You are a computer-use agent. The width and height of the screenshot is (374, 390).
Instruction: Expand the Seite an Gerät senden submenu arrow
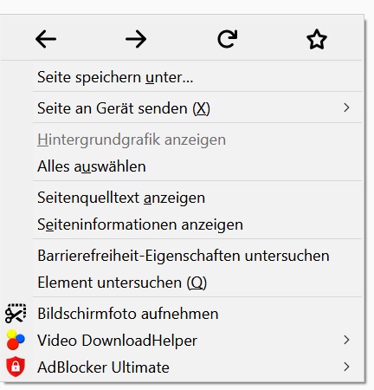[346, 107]
